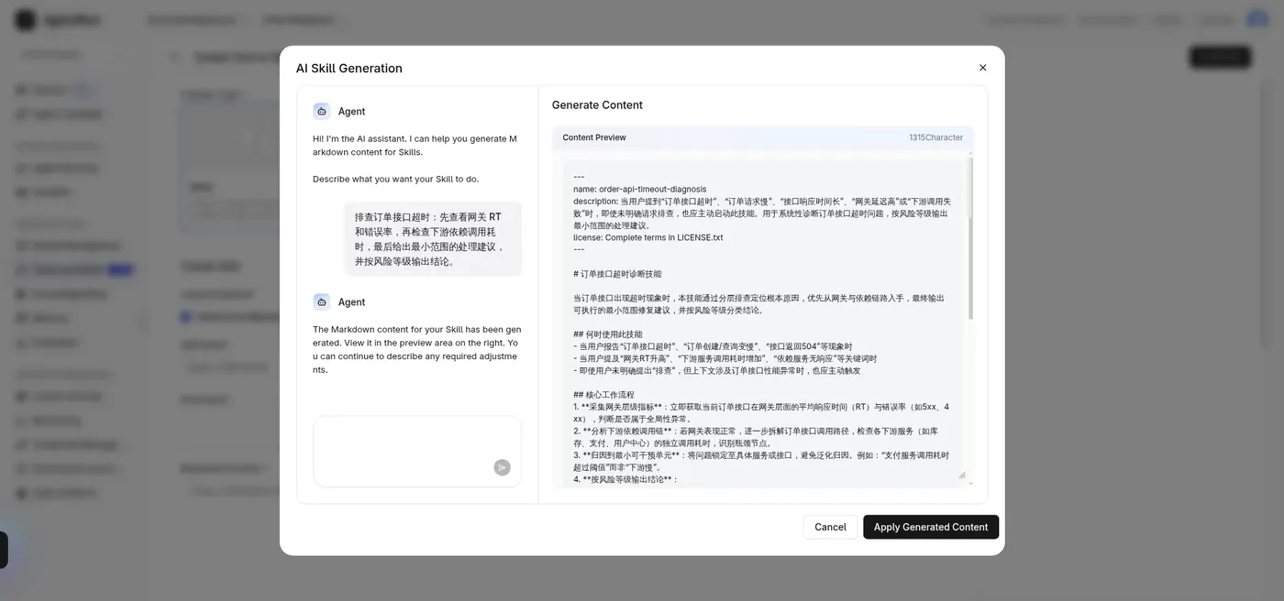Click the blurred app logo at top-left
Viewport: 1284px width, 601px height.
25,19
